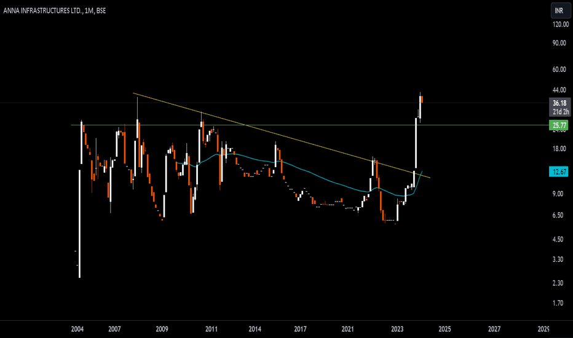Select the tall white 2004 listing candle

pos(79,224)
